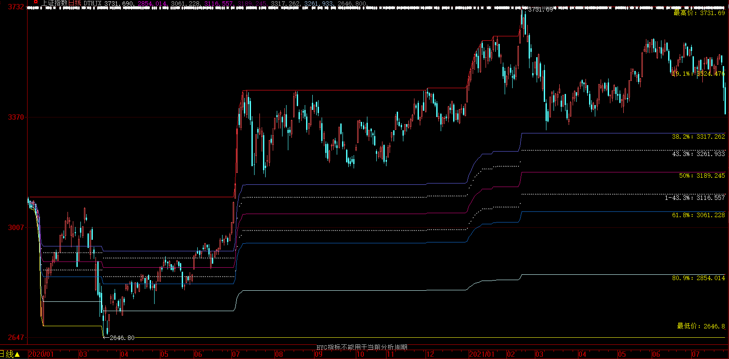
Task: Select the 61.8%: 3061.228 level label
Action: [698, 215]
